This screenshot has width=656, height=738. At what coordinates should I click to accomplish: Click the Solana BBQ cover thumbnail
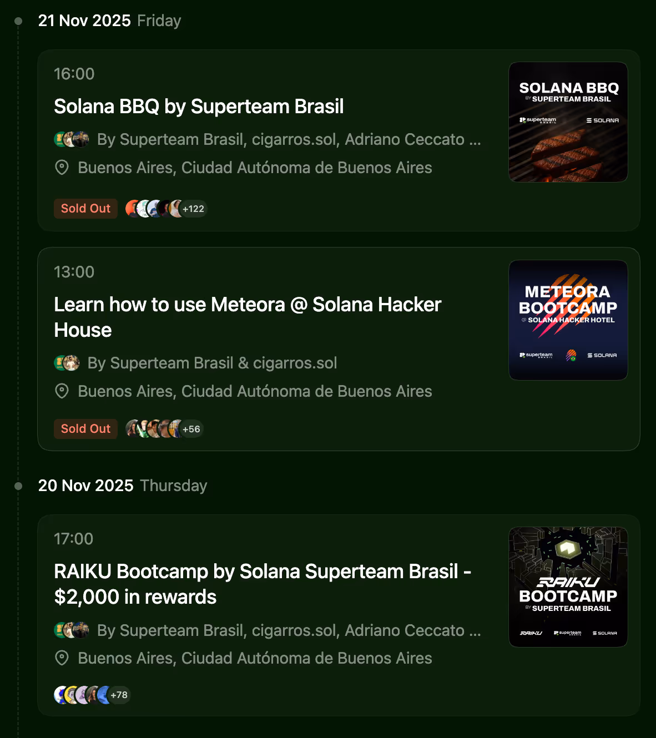click(568, 122)
